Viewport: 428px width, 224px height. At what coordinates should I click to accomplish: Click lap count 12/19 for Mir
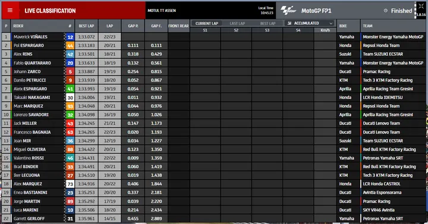tap(110, 141)
